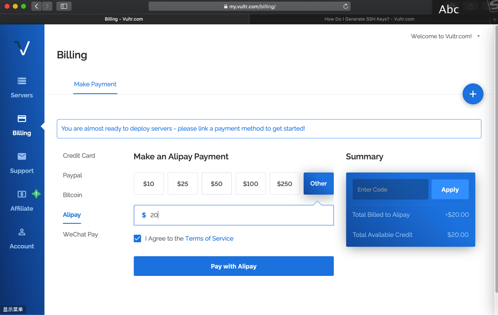The width and height of the screenshot is (498, 315).
Task: Click the Support label in sidebar
Action: [22, 171]
